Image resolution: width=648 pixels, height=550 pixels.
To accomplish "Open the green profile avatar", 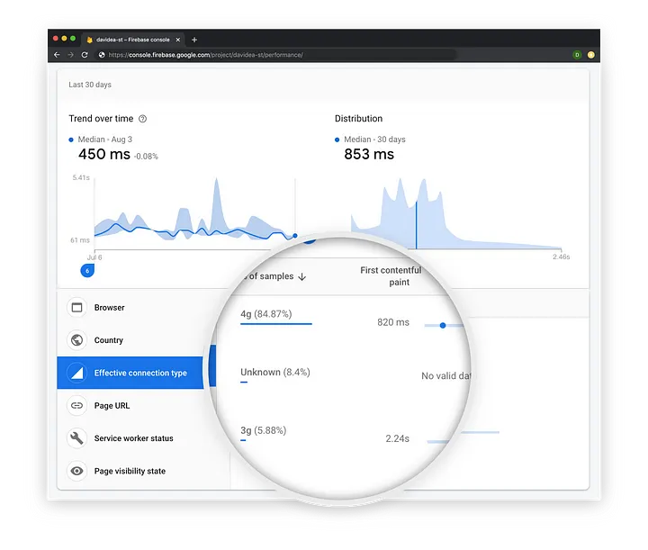I will 577,55.
